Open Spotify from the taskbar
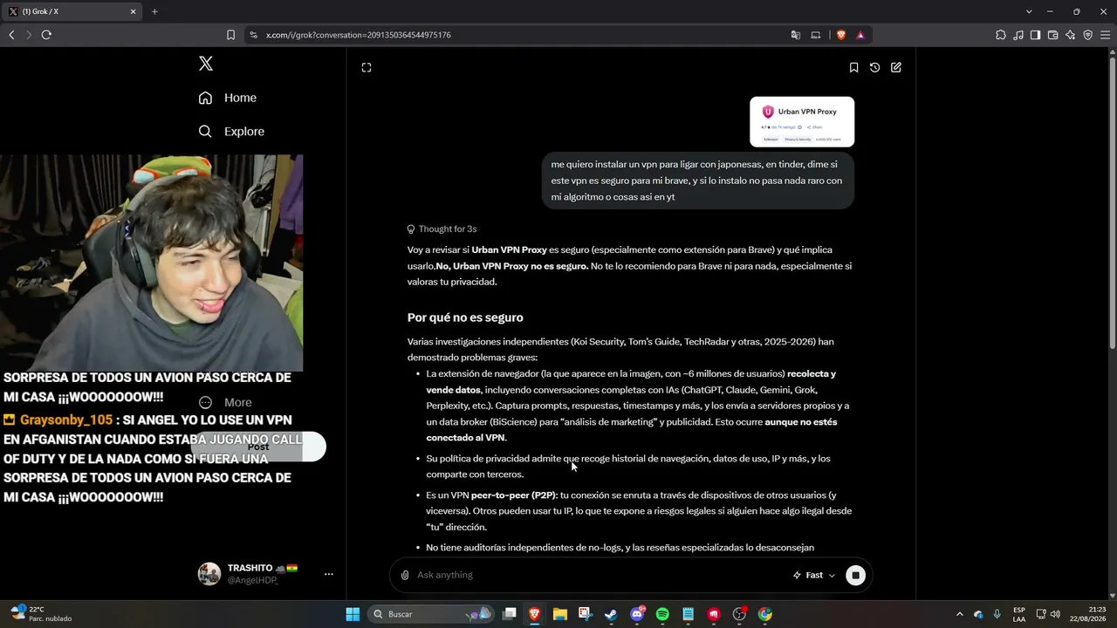 click(x=662, y=614)
